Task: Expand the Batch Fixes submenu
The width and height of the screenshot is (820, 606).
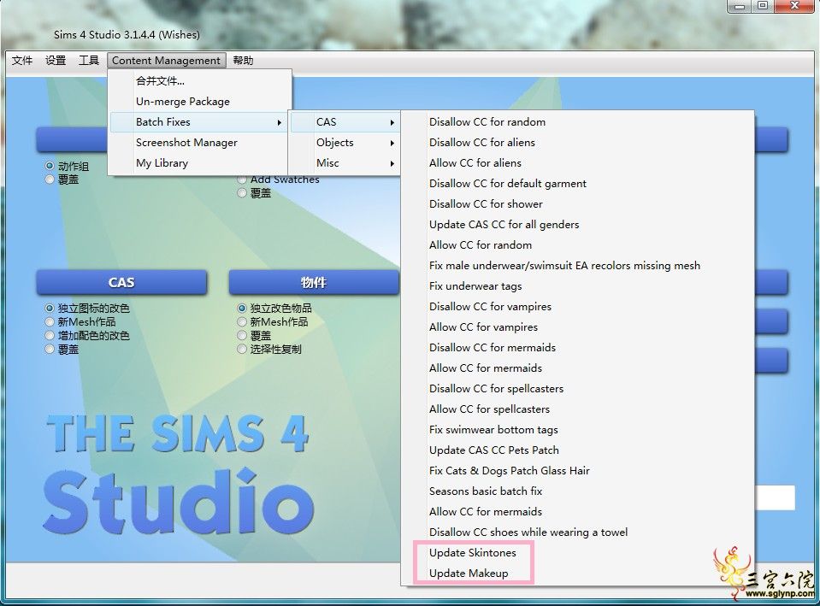Action: point(198,122)
